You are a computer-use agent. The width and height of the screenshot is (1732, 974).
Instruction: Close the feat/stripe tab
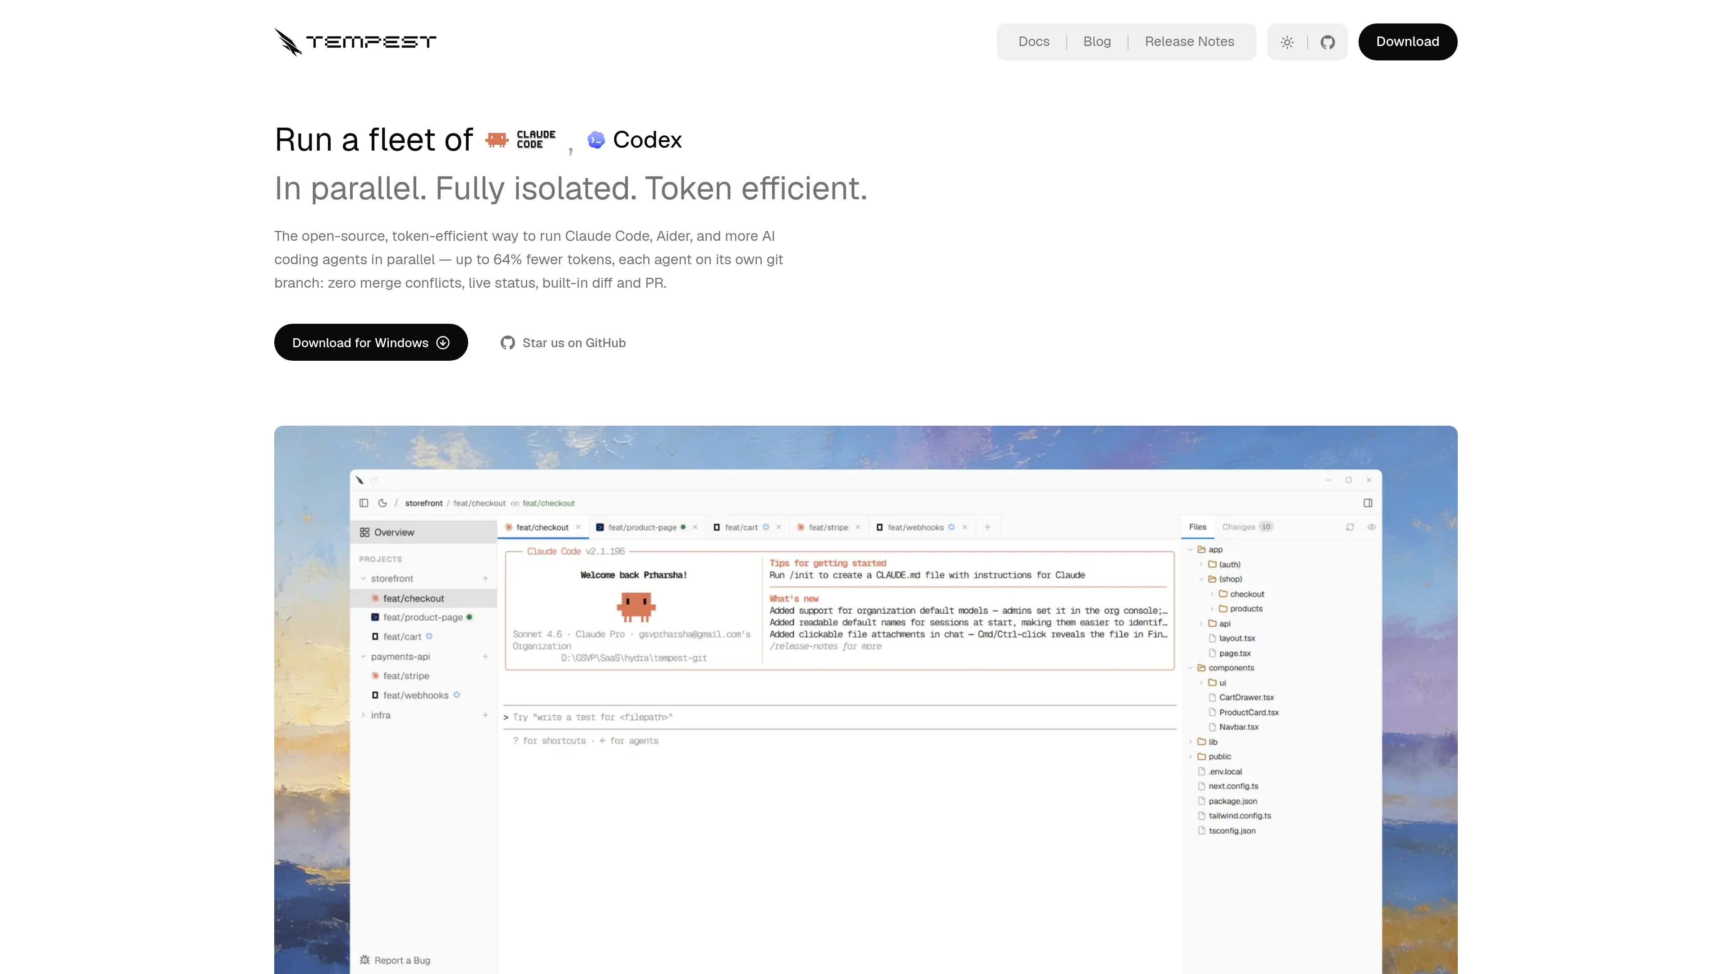coord(857,528)
